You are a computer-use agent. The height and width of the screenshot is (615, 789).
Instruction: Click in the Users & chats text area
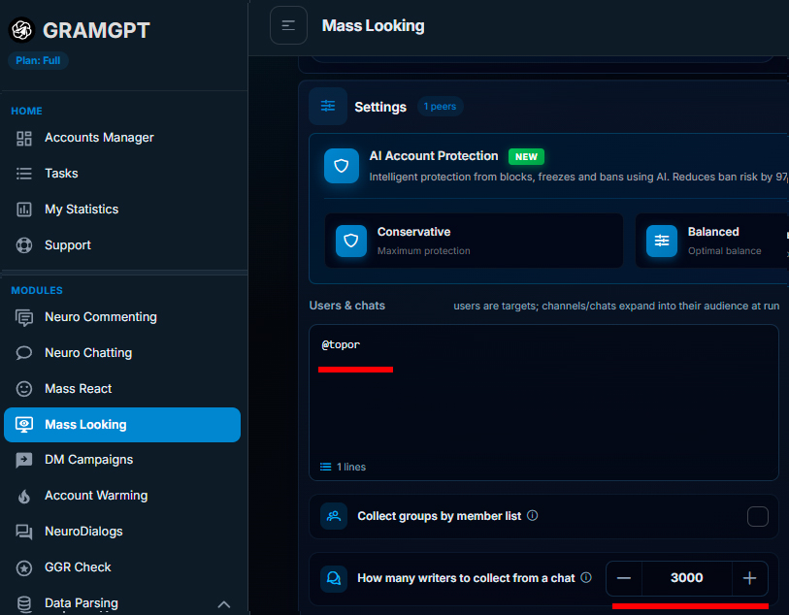click(543, 403)
